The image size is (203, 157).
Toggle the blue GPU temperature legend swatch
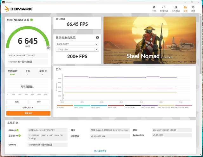(99, 106)
